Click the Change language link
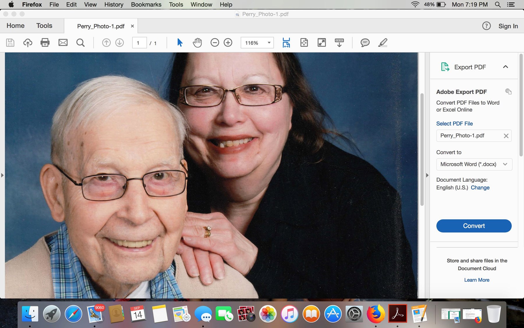The height and width of the screenshot is (328, 524). click(480, 187)
